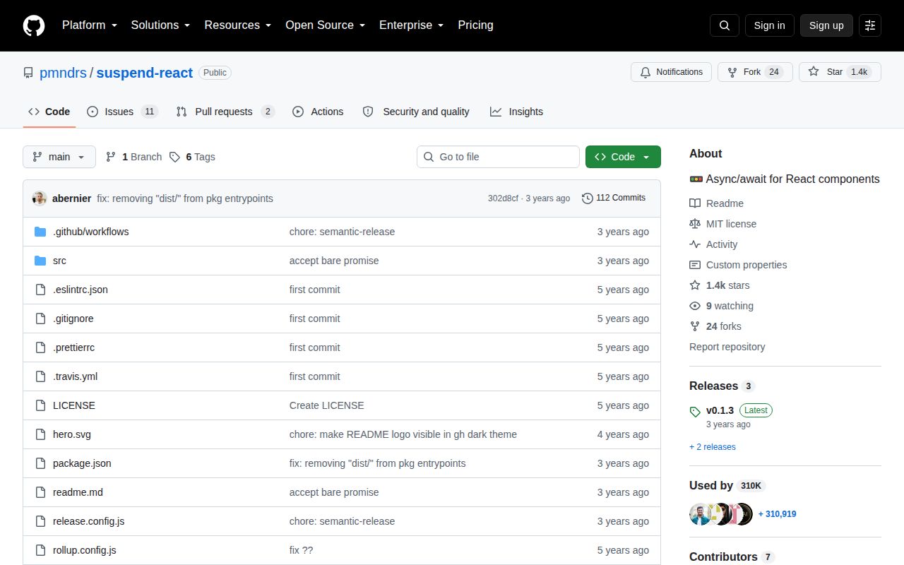The height and width of the screenshot is (565, 904).
Task: Click the repository icon before pmndrs
Action: tap(28, 73)
